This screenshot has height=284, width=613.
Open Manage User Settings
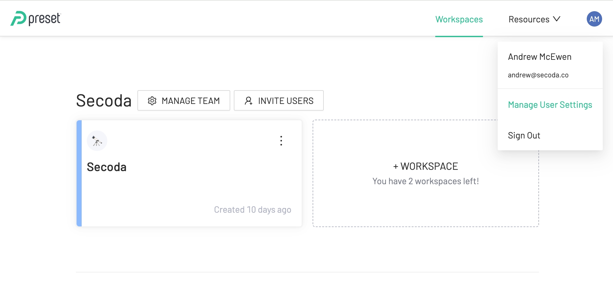tap(550, 105)
